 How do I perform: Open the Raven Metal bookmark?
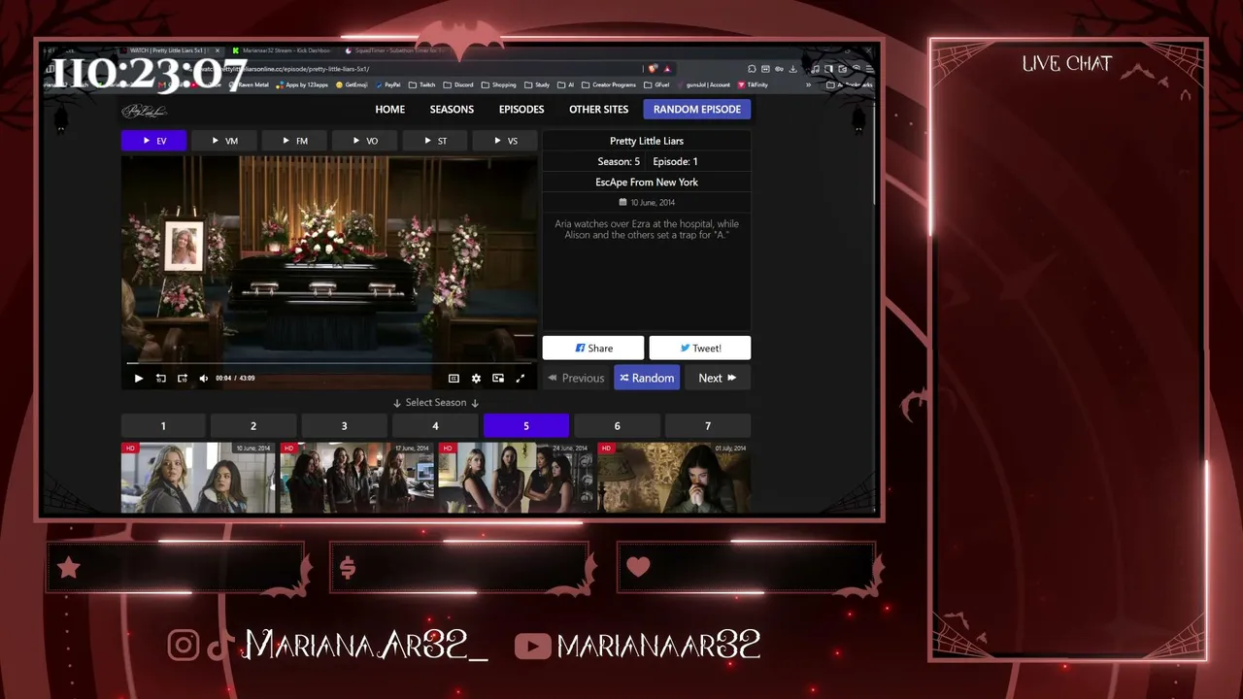249,85
